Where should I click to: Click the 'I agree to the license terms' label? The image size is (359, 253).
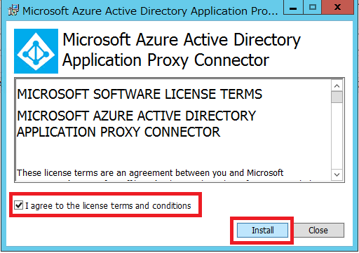tap(108, 206)
